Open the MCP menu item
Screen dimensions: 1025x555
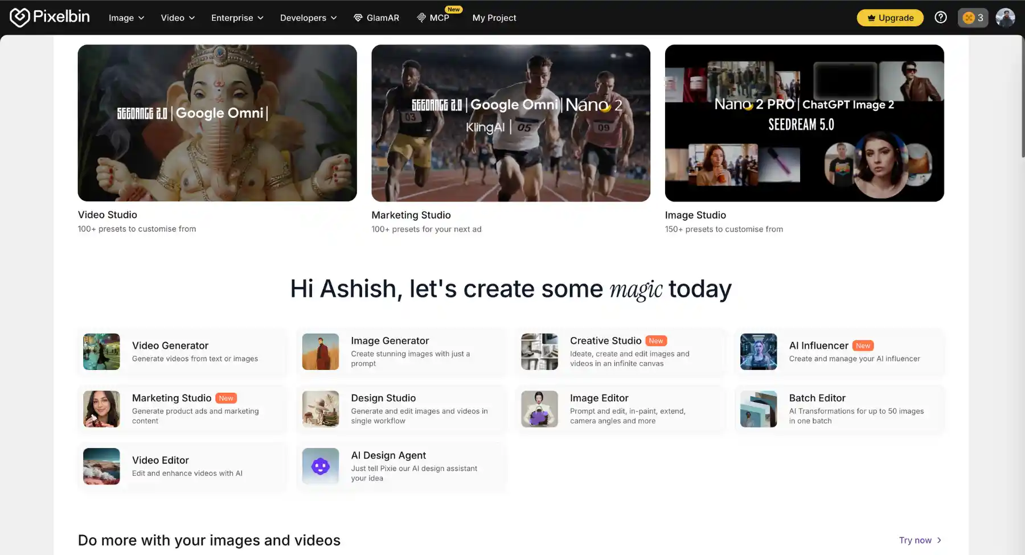(433, 18)
